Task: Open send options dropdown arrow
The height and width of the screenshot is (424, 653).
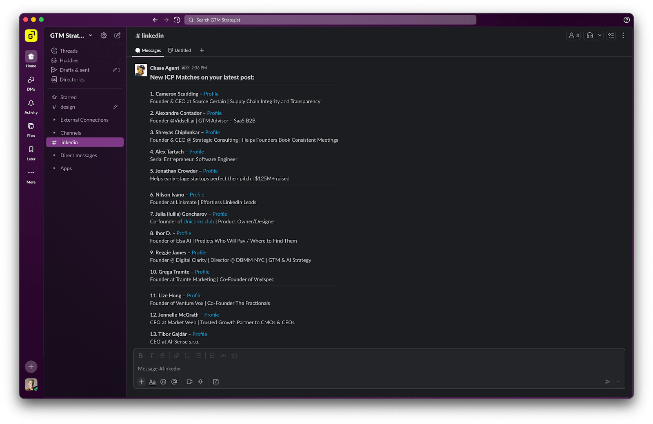Action: point(618,382)
